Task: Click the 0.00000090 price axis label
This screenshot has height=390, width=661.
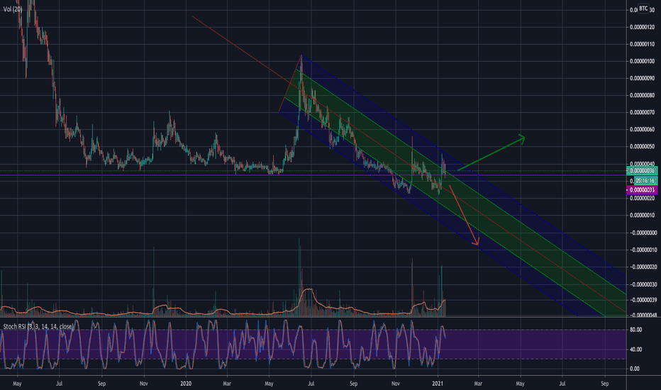Action: tap(643, 79)
